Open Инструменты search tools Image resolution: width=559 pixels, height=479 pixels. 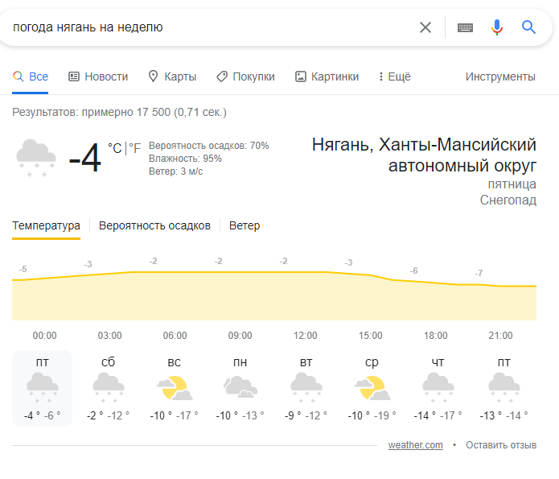(x=500, y=76)
